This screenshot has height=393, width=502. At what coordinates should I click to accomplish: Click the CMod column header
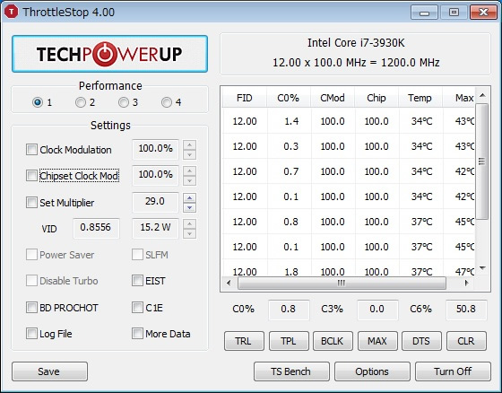click(x=333, y=98)
